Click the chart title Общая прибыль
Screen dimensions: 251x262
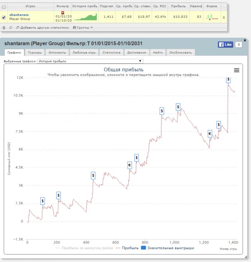coord(124,69)
